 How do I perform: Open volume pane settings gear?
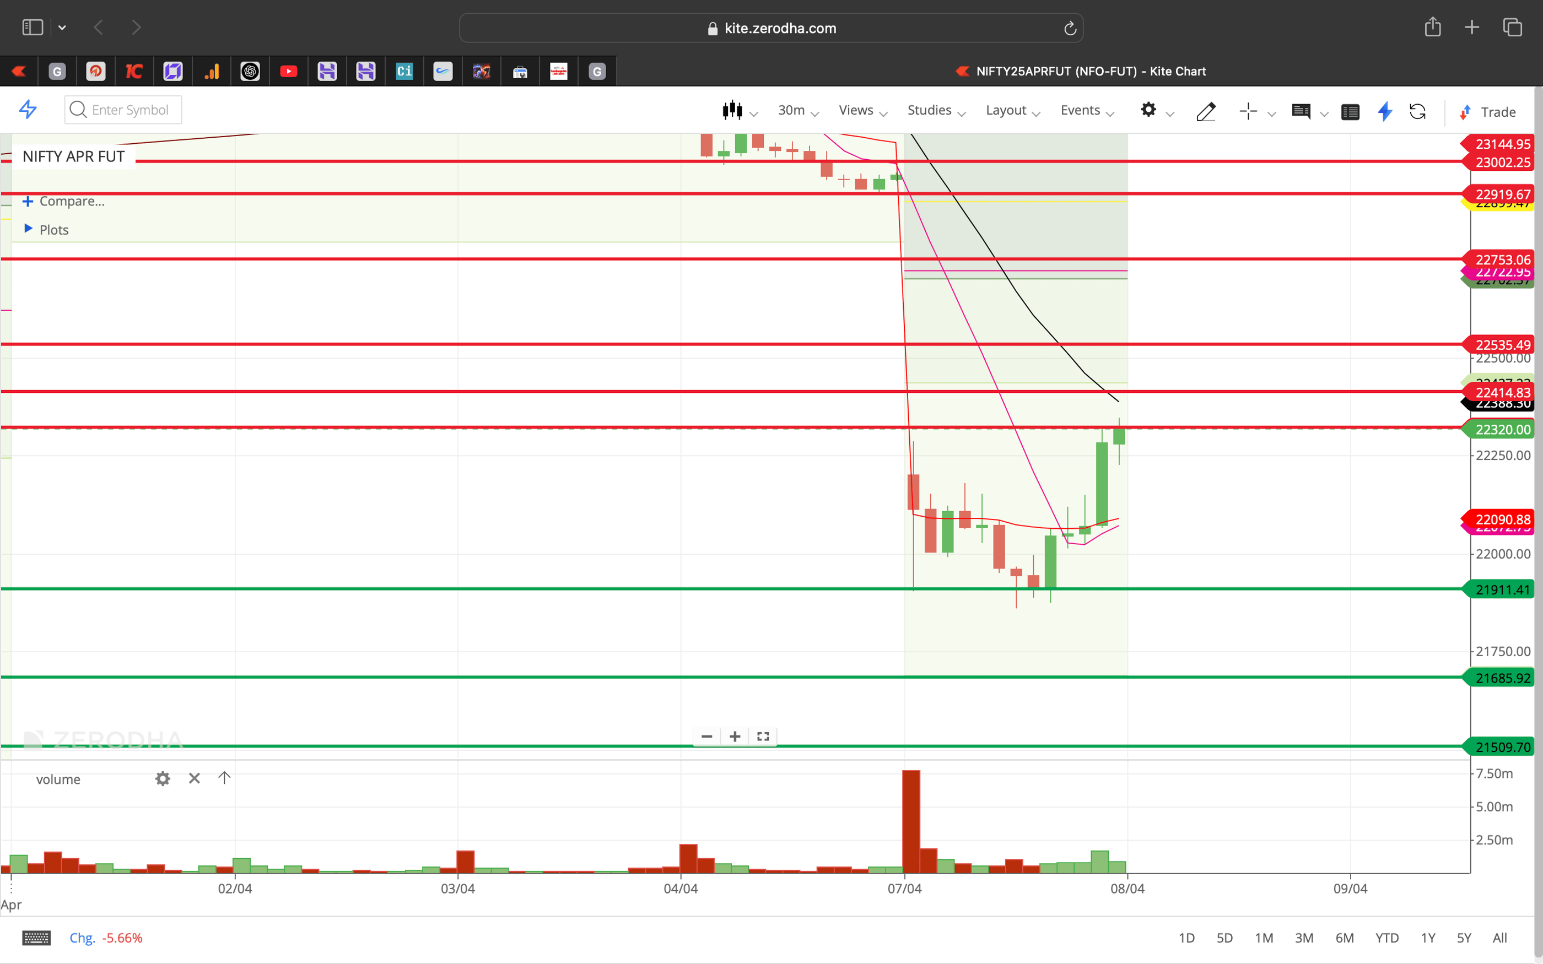[x=163, y=778]
